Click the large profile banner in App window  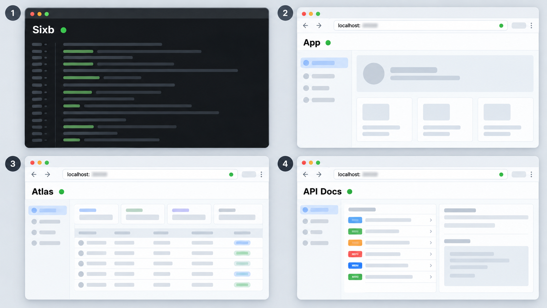(445, 74)
